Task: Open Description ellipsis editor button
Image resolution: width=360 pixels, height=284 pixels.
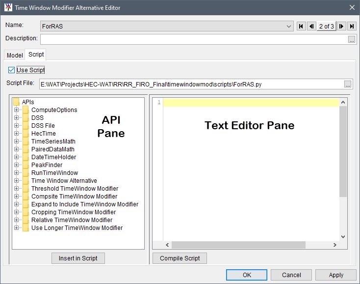Action: coord(352,39)
